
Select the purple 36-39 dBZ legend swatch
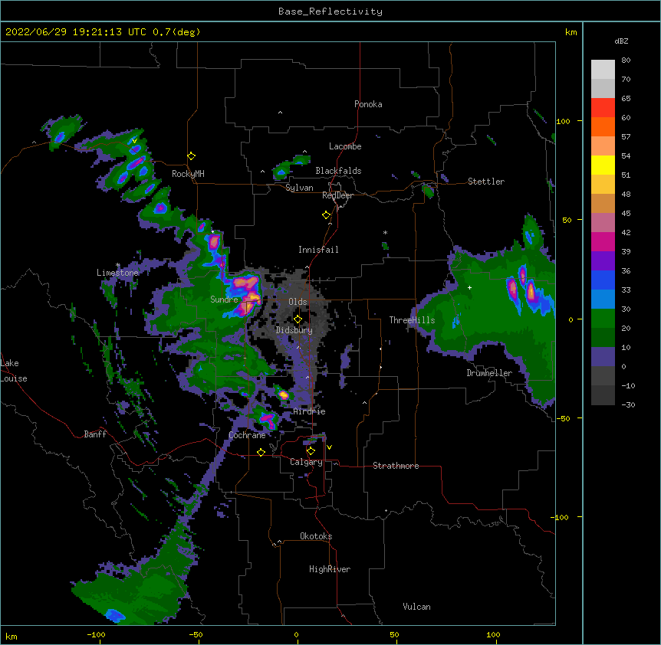[603, 261]
